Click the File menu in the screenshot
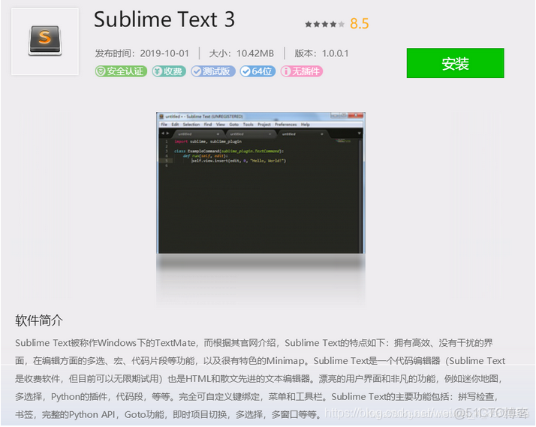Image resolution: width=536 pixels, height=427 pixels. (x=164, y=125)
